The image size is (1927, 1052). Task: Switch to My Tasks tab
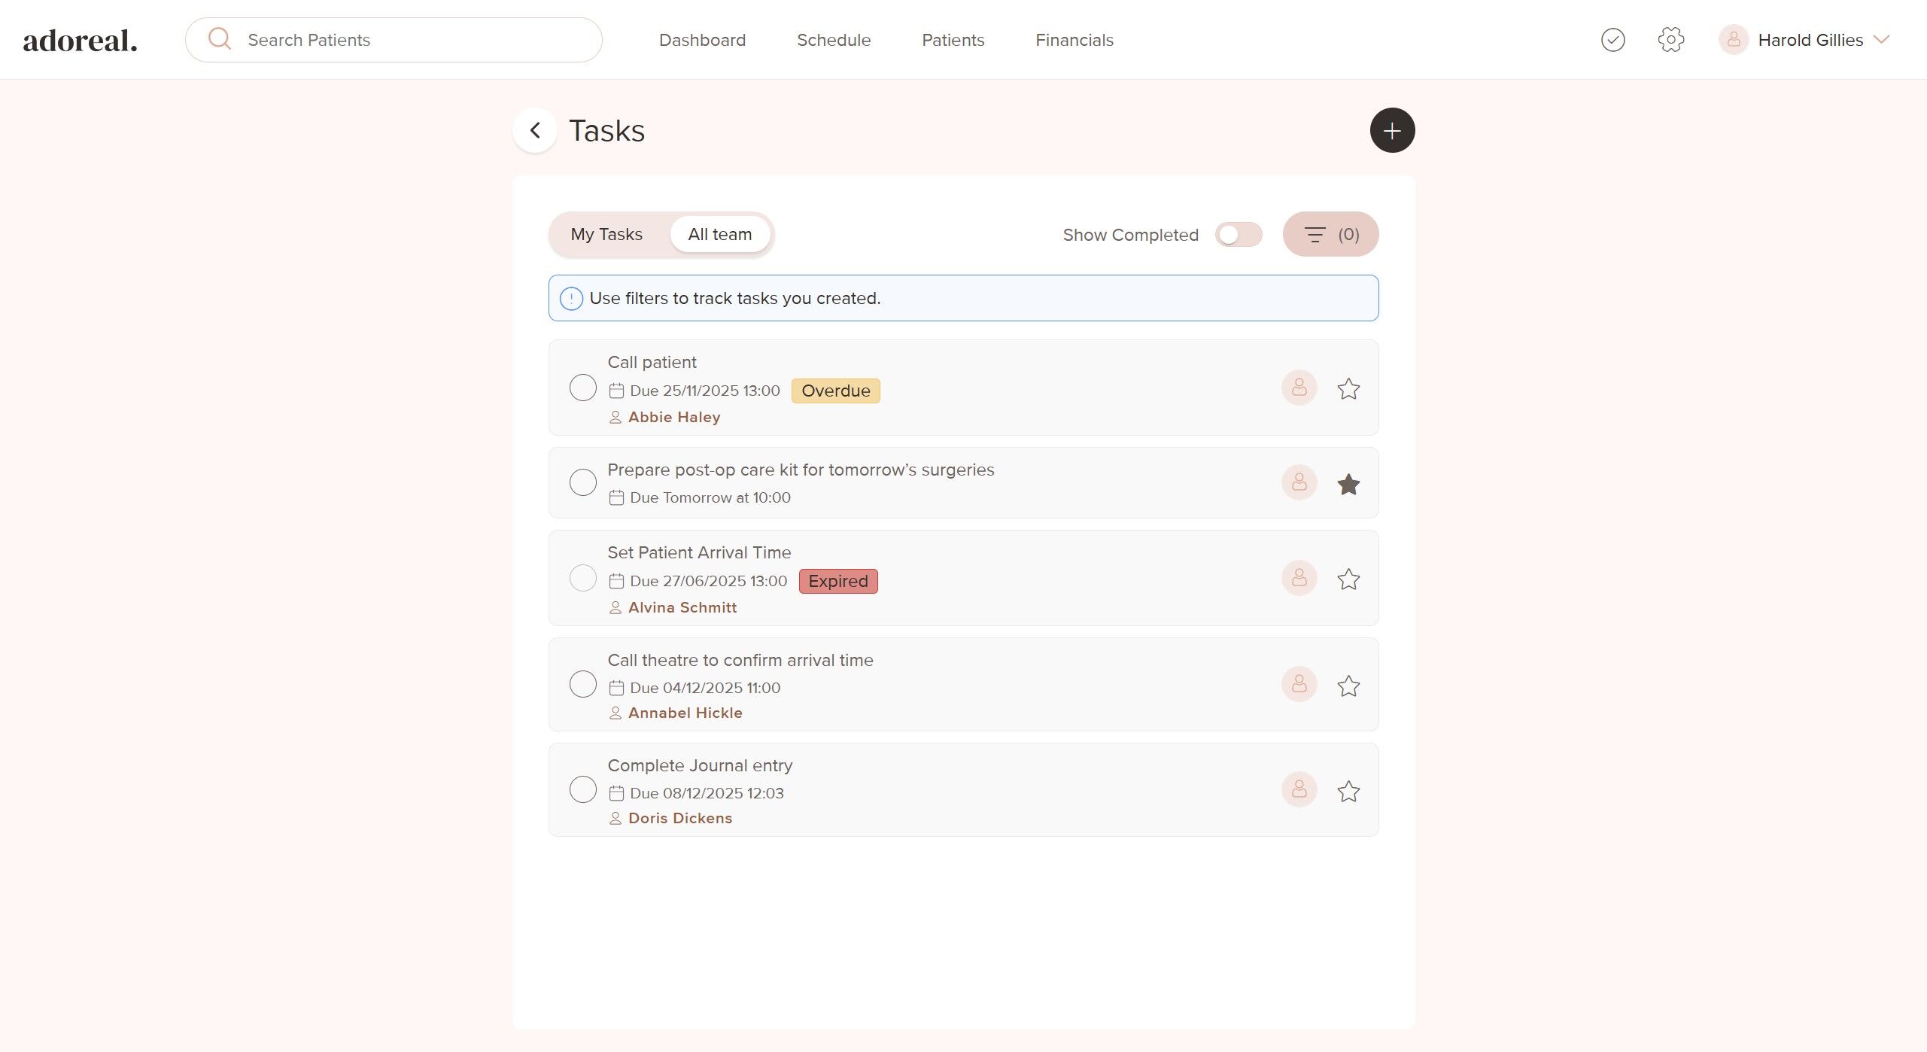coord(606,235)
